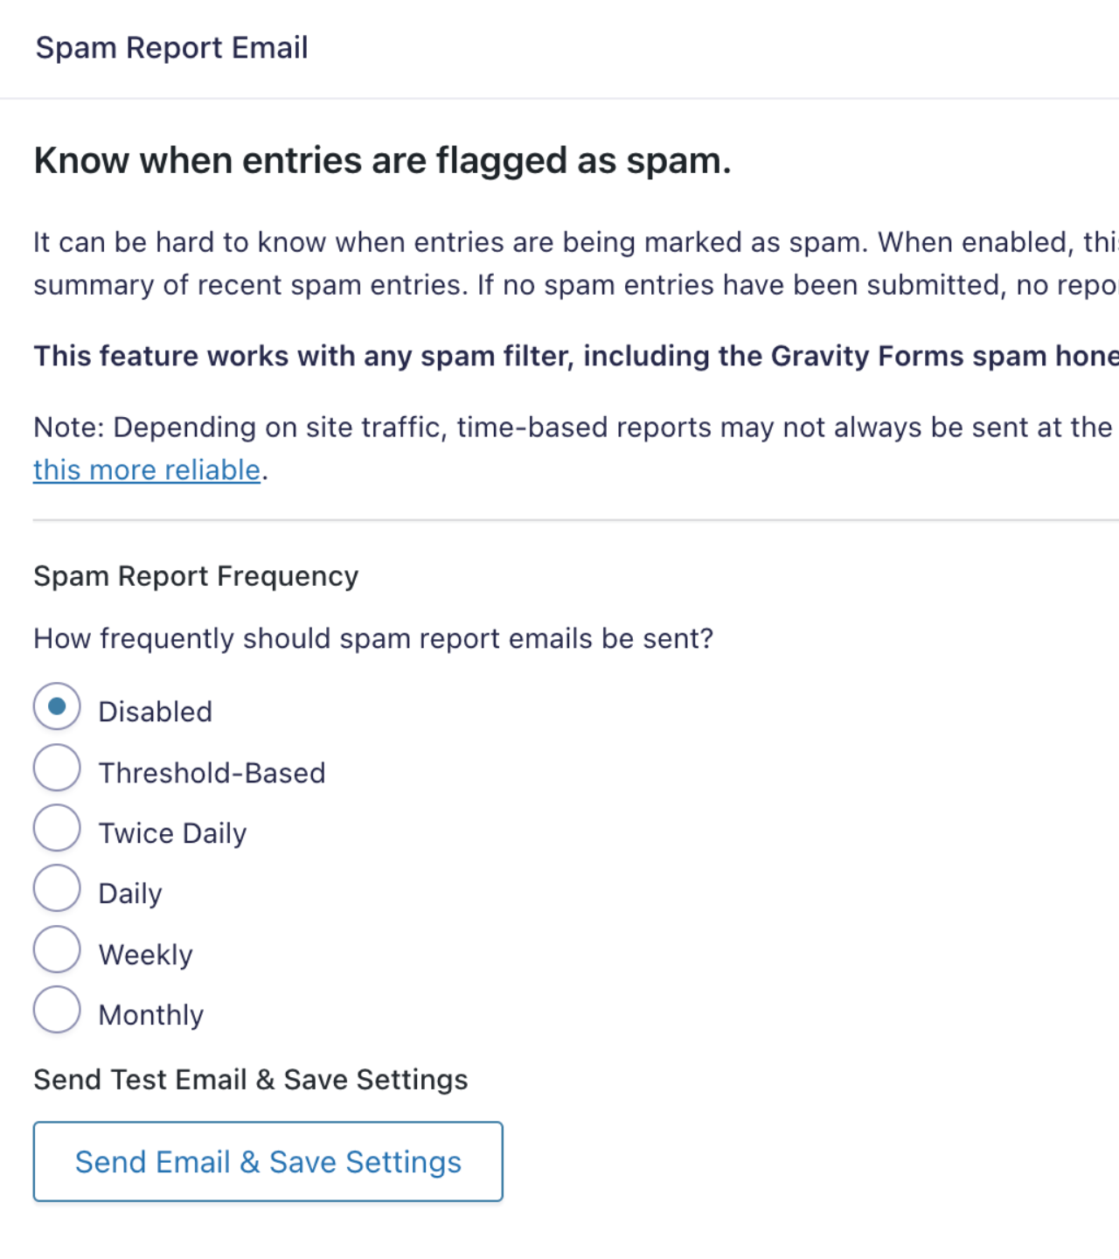The image size is (1119, 1259).
Task: Click the filled Disabled radio indicator
Action: click(x=56, y=706)
